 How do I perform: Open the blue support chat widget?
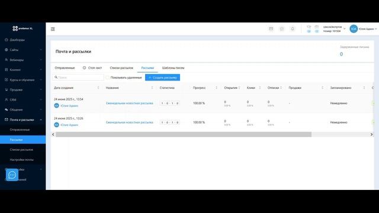click(x=12, y=175)
